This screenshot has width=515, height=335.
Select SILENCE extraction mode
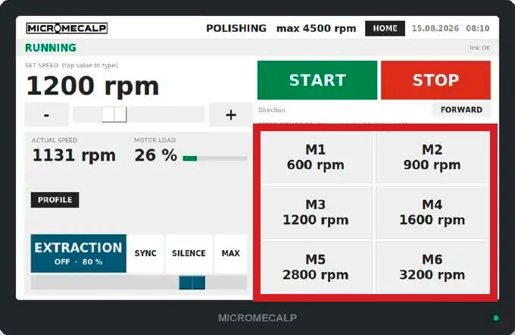189,253
